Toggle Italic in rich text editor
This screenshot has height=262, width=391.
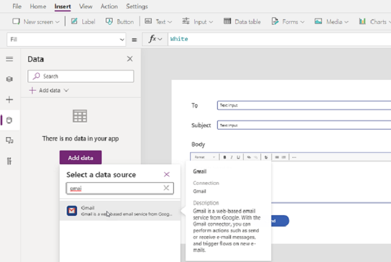232,157
